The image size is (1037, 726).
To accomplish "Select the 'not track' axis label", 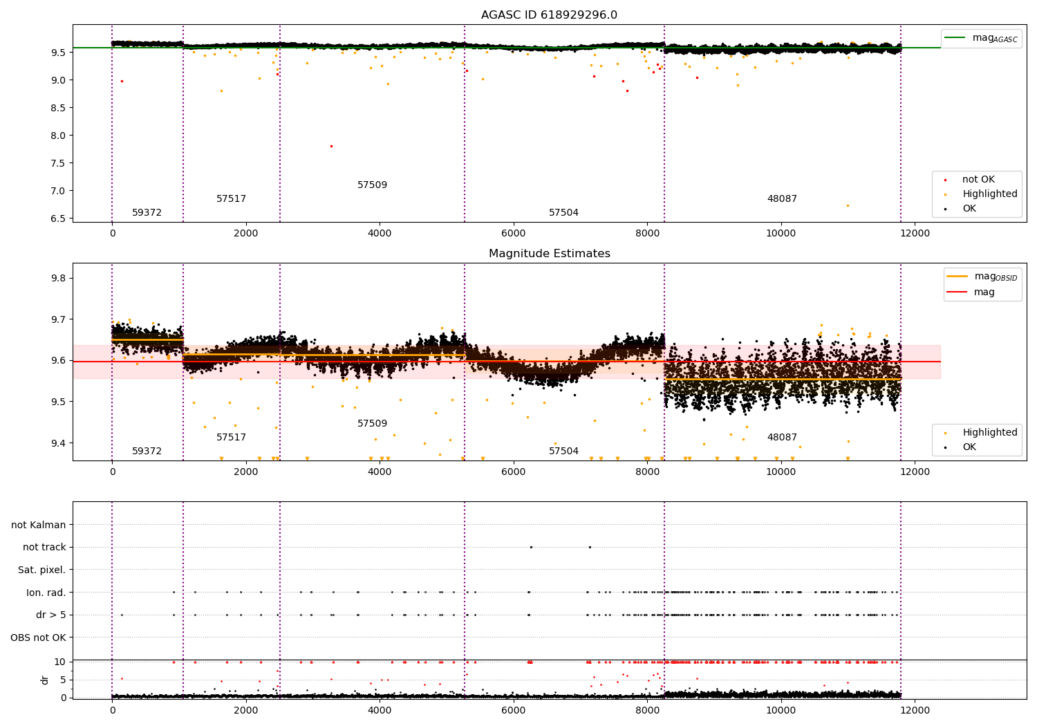I will click(x=44, y=548).
